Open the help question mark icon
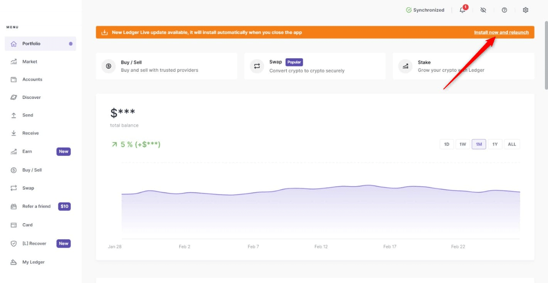 (505, 10)
